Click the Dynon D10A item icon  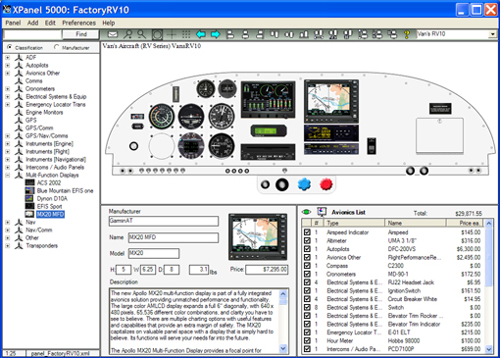click(x=29, y=198)
